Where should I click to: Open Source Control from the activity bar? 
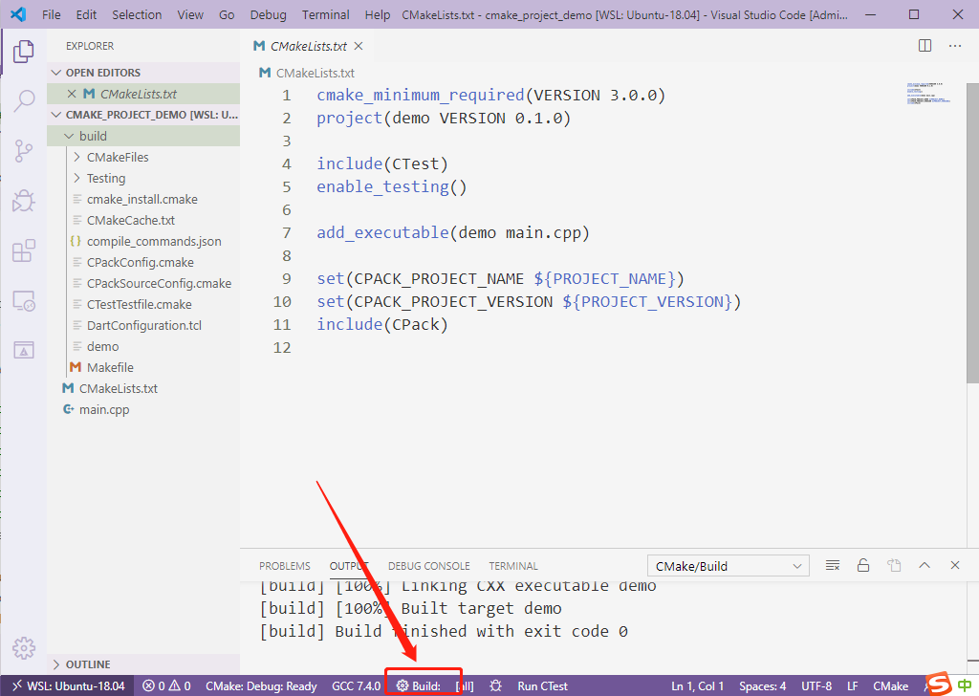click(x=24, y=151)
